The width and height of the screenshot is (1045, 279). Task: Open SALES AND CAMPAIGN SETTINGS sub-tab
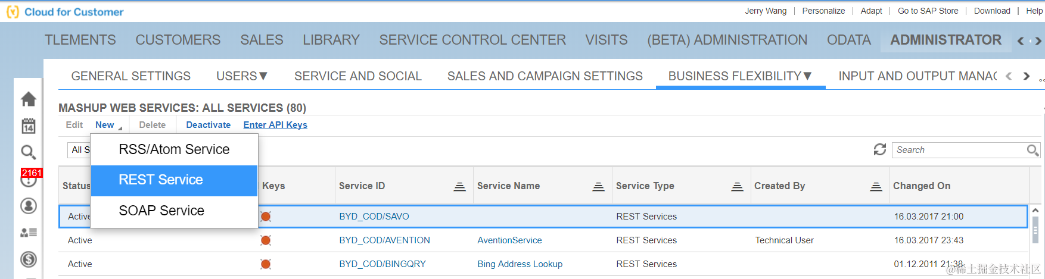click(x=545, y=76)
